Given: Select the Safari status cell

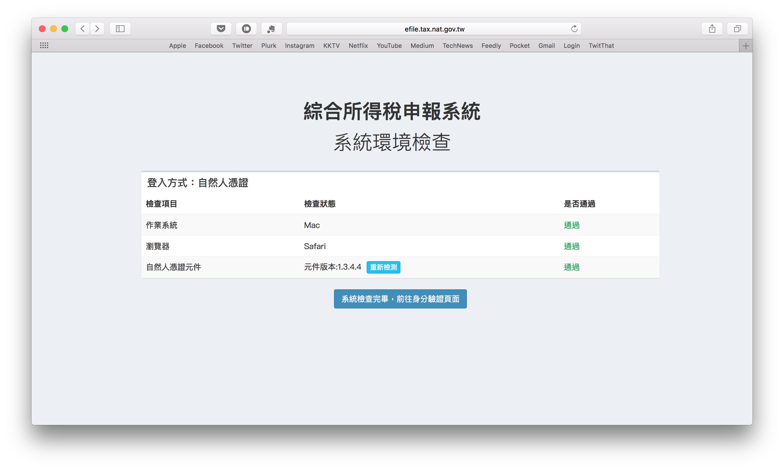Looking at the screenshot, I should click(x=315, y=246).
